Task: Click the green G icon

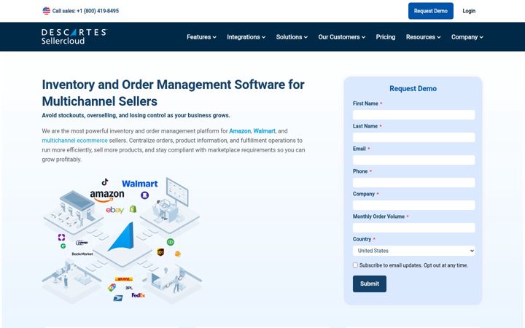Action: [63, 246]
